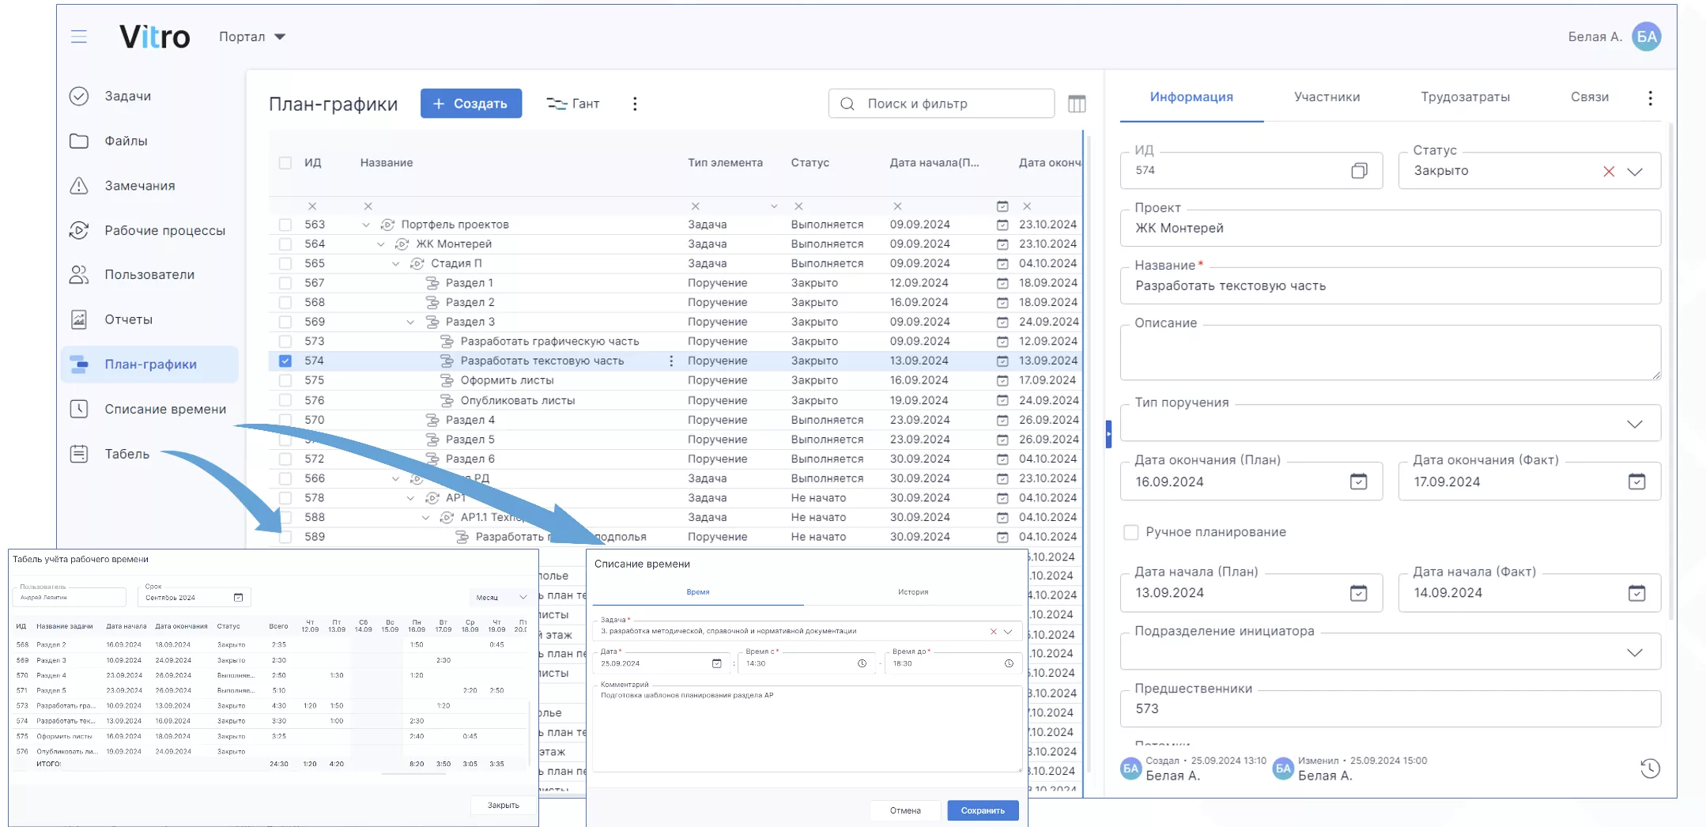
Task: Open column settings icon next to search
Action: 1077,103
